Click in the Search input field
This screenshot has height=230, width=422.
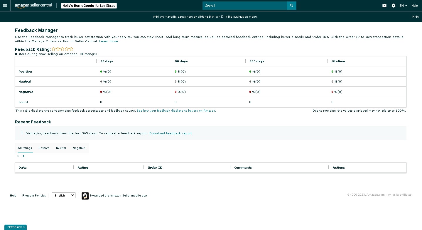tap(245, 6)
